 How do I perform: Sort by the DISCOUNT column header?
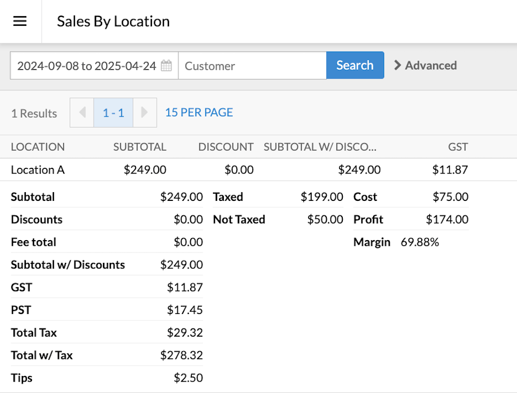pyautogui.click(x=226, y=147)
